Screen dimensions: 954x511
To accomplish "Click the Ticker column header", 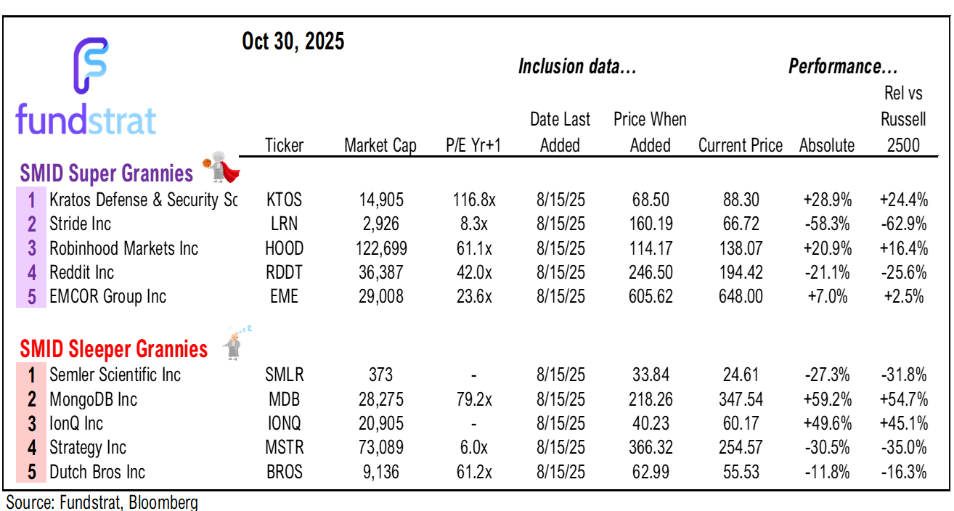I will [284, 145].
